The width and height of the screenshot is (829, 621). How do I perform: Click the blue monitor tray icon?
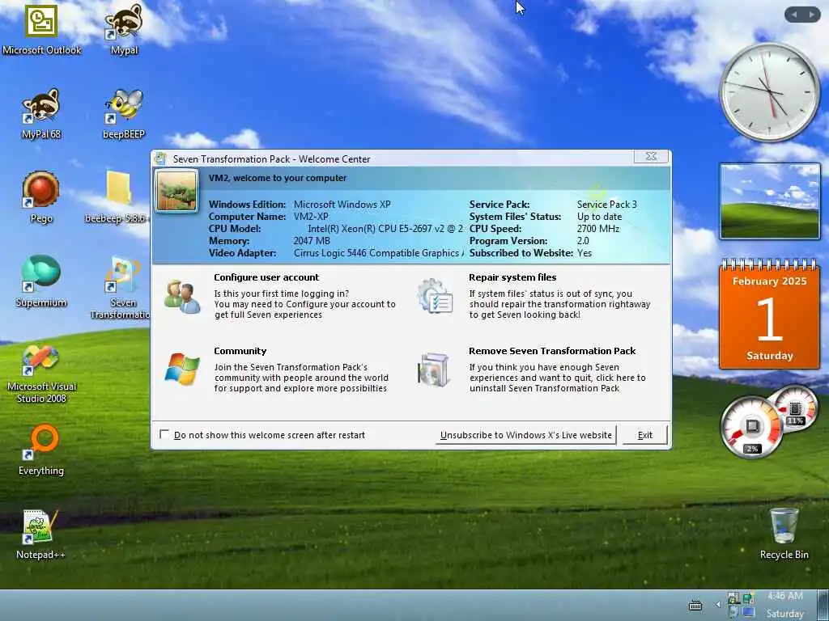click(749, 613)
